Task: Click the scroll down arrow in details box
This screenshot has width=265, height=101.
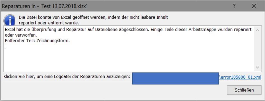Action: pyautogui.click(x=257, y=67)
